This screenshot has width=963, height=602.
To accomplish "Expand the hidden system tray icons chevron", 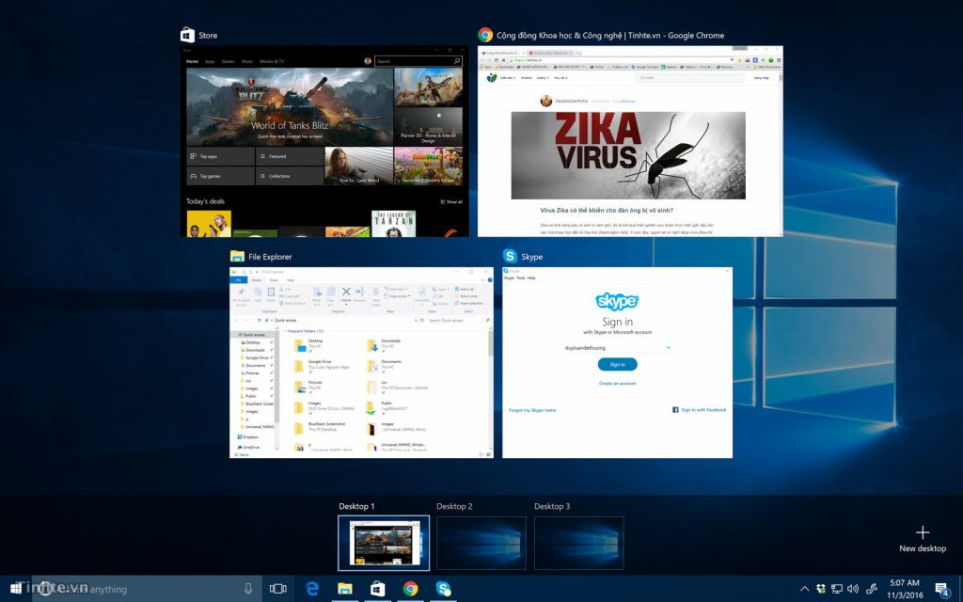I will [804, 589].
